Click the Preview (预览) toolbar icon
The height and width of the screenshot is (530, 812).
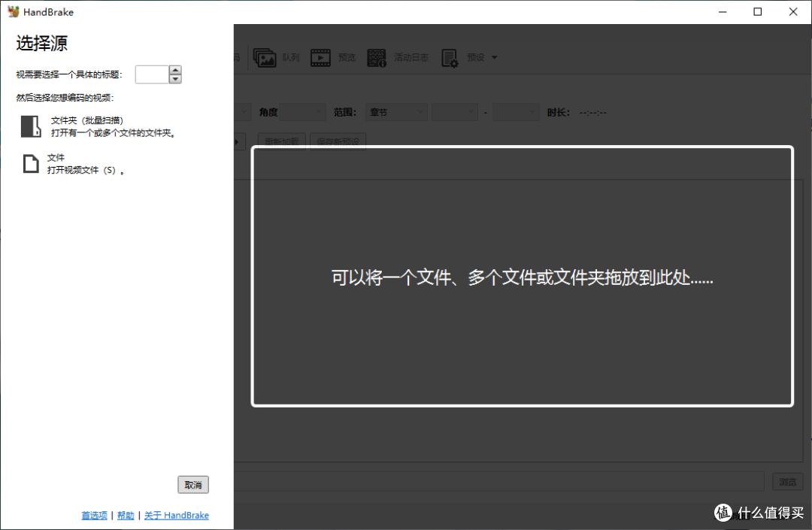pyautogui.click(x=320, y=57)
